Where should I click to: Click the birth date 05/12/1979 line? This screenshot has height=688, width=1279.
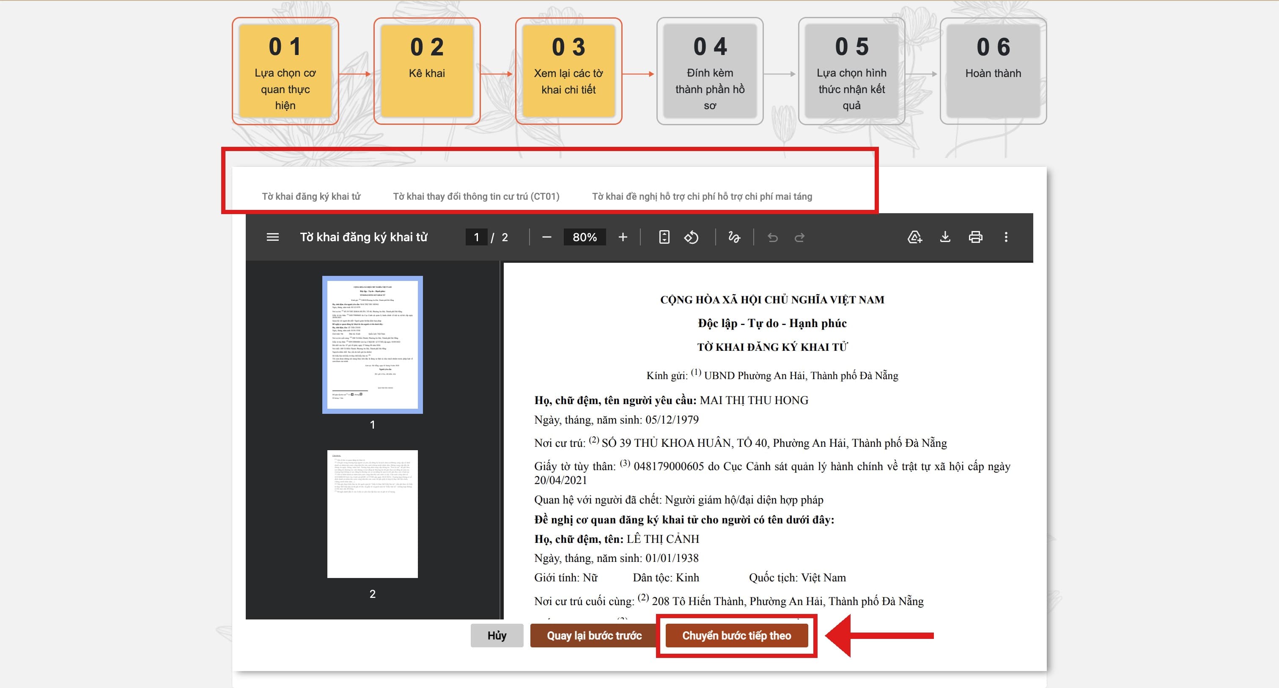(616, 420)
